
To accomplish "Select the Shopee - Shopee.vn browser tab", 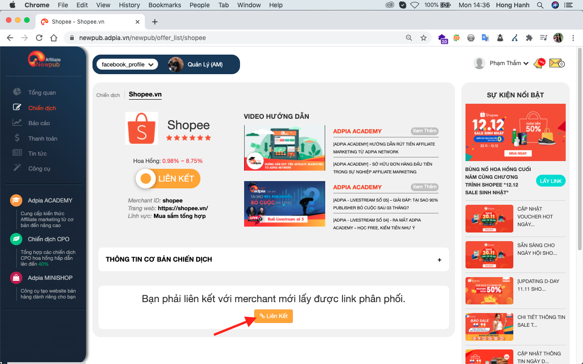I will coord(90,22).
